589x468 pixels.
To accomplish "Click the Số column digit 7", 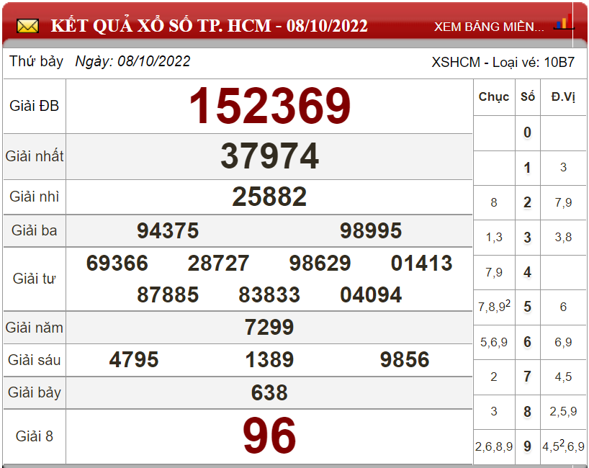I will [527, 377].
